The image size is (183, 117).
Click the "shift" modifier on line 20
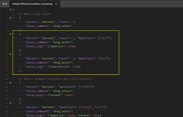coord(86,87)
